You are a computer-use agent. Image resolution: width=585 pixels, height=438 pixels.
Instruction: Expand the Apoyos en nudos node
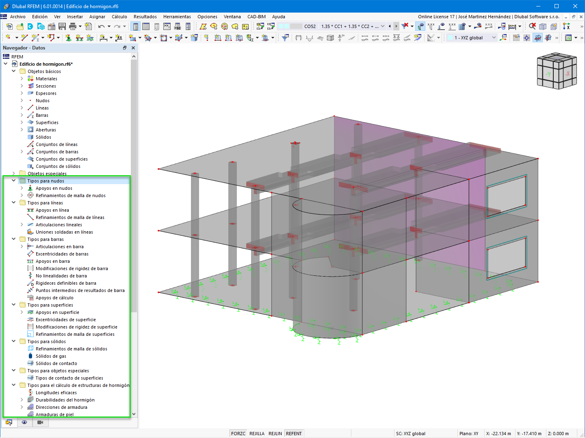pos(22,188)
